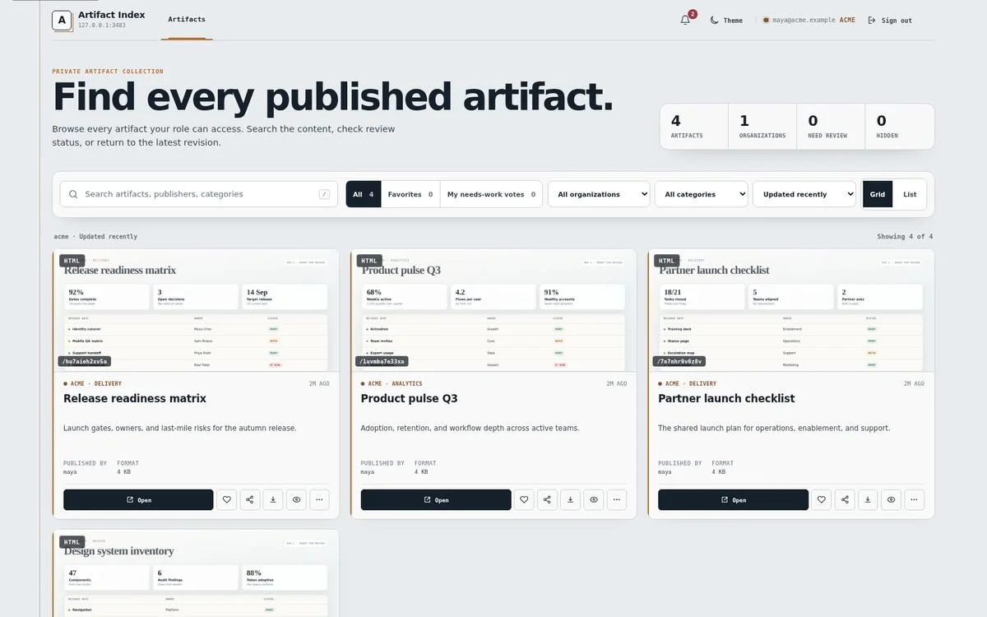Expand the All organizations dropdown
The height and width of the screenshot is (617, 987).
pyautogui.click(x=599, y=194)
